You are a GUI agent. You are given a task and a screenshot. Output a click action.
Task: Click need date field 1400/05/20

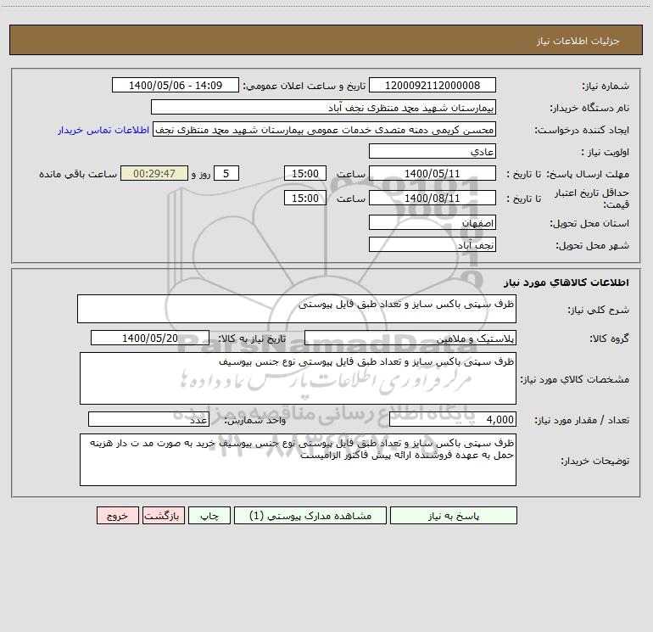point(150,338)
